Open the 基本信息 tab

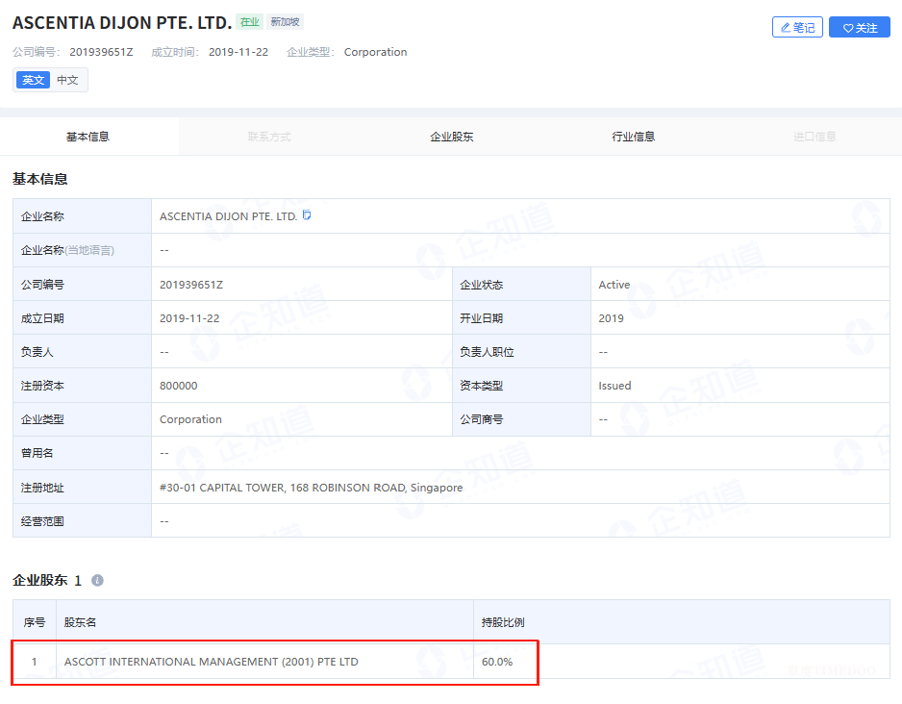click(88, 137)
